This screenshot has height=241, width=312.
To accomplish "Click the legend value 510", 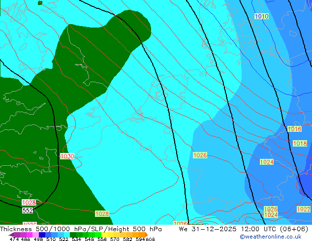I will (x=50, y=239).
